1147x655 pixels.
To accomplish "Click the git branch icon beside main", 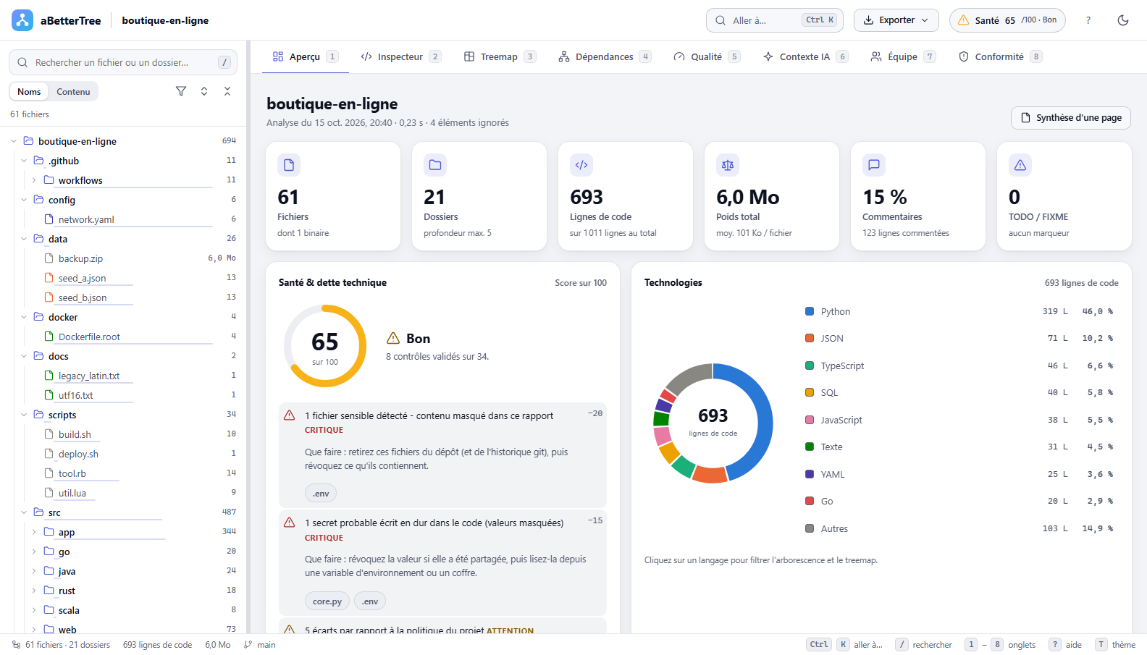I will point(248,645).
